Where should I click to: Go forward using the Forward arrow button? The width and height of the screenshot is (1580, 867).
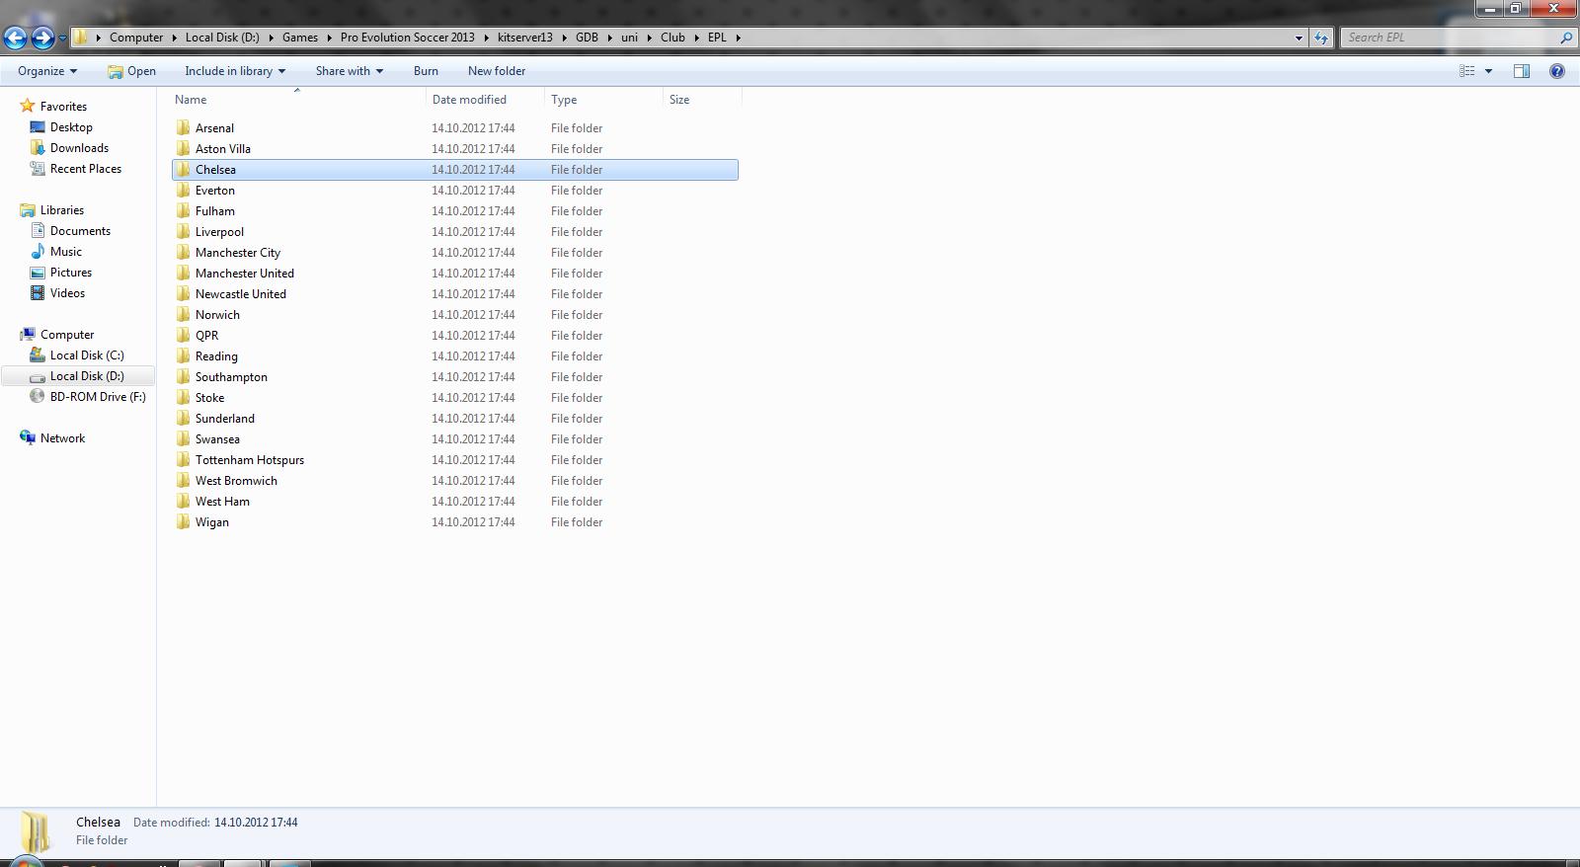[x=42, y=38]
